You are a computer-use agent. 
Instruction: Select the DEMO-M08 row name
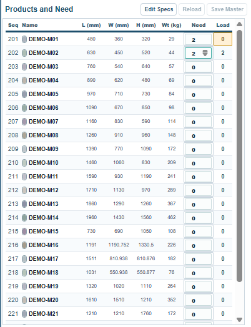pos(44,135)
